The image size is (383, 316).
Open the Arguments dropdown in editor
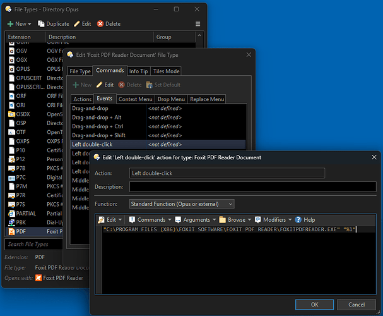pos(196,220)
